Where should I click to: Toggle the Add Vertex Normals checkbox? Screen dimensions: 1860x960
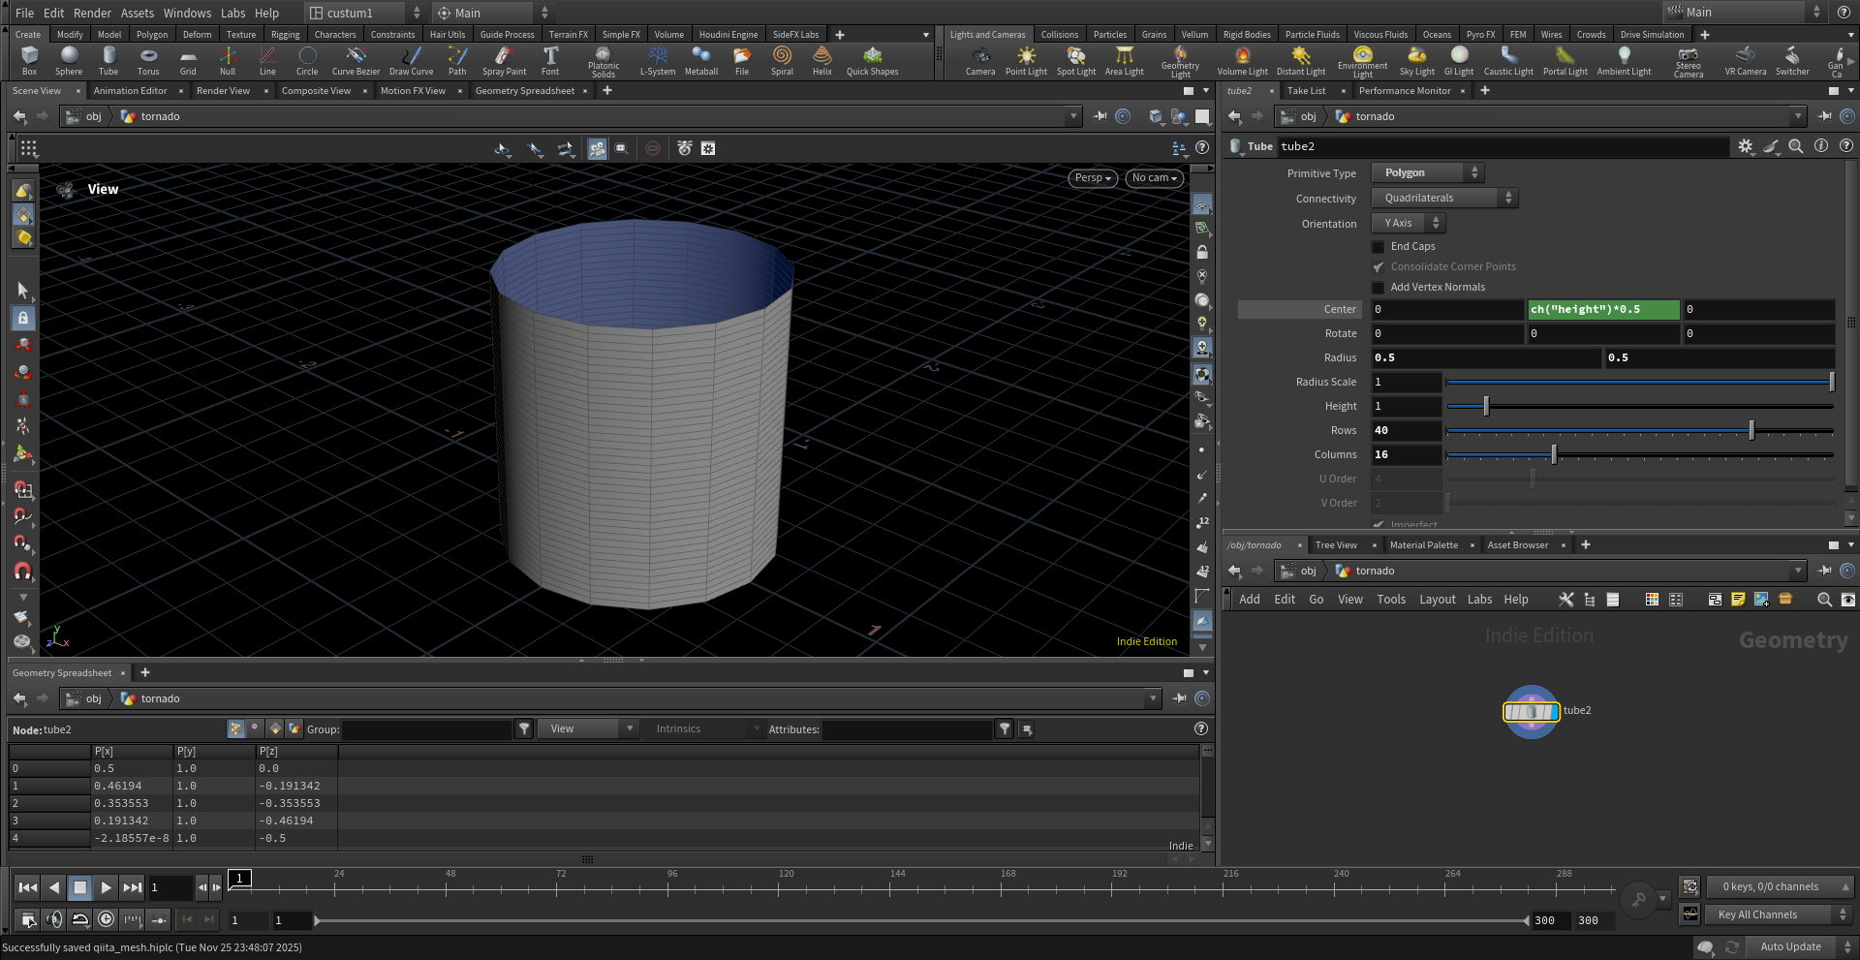[x=1379, y=288]
